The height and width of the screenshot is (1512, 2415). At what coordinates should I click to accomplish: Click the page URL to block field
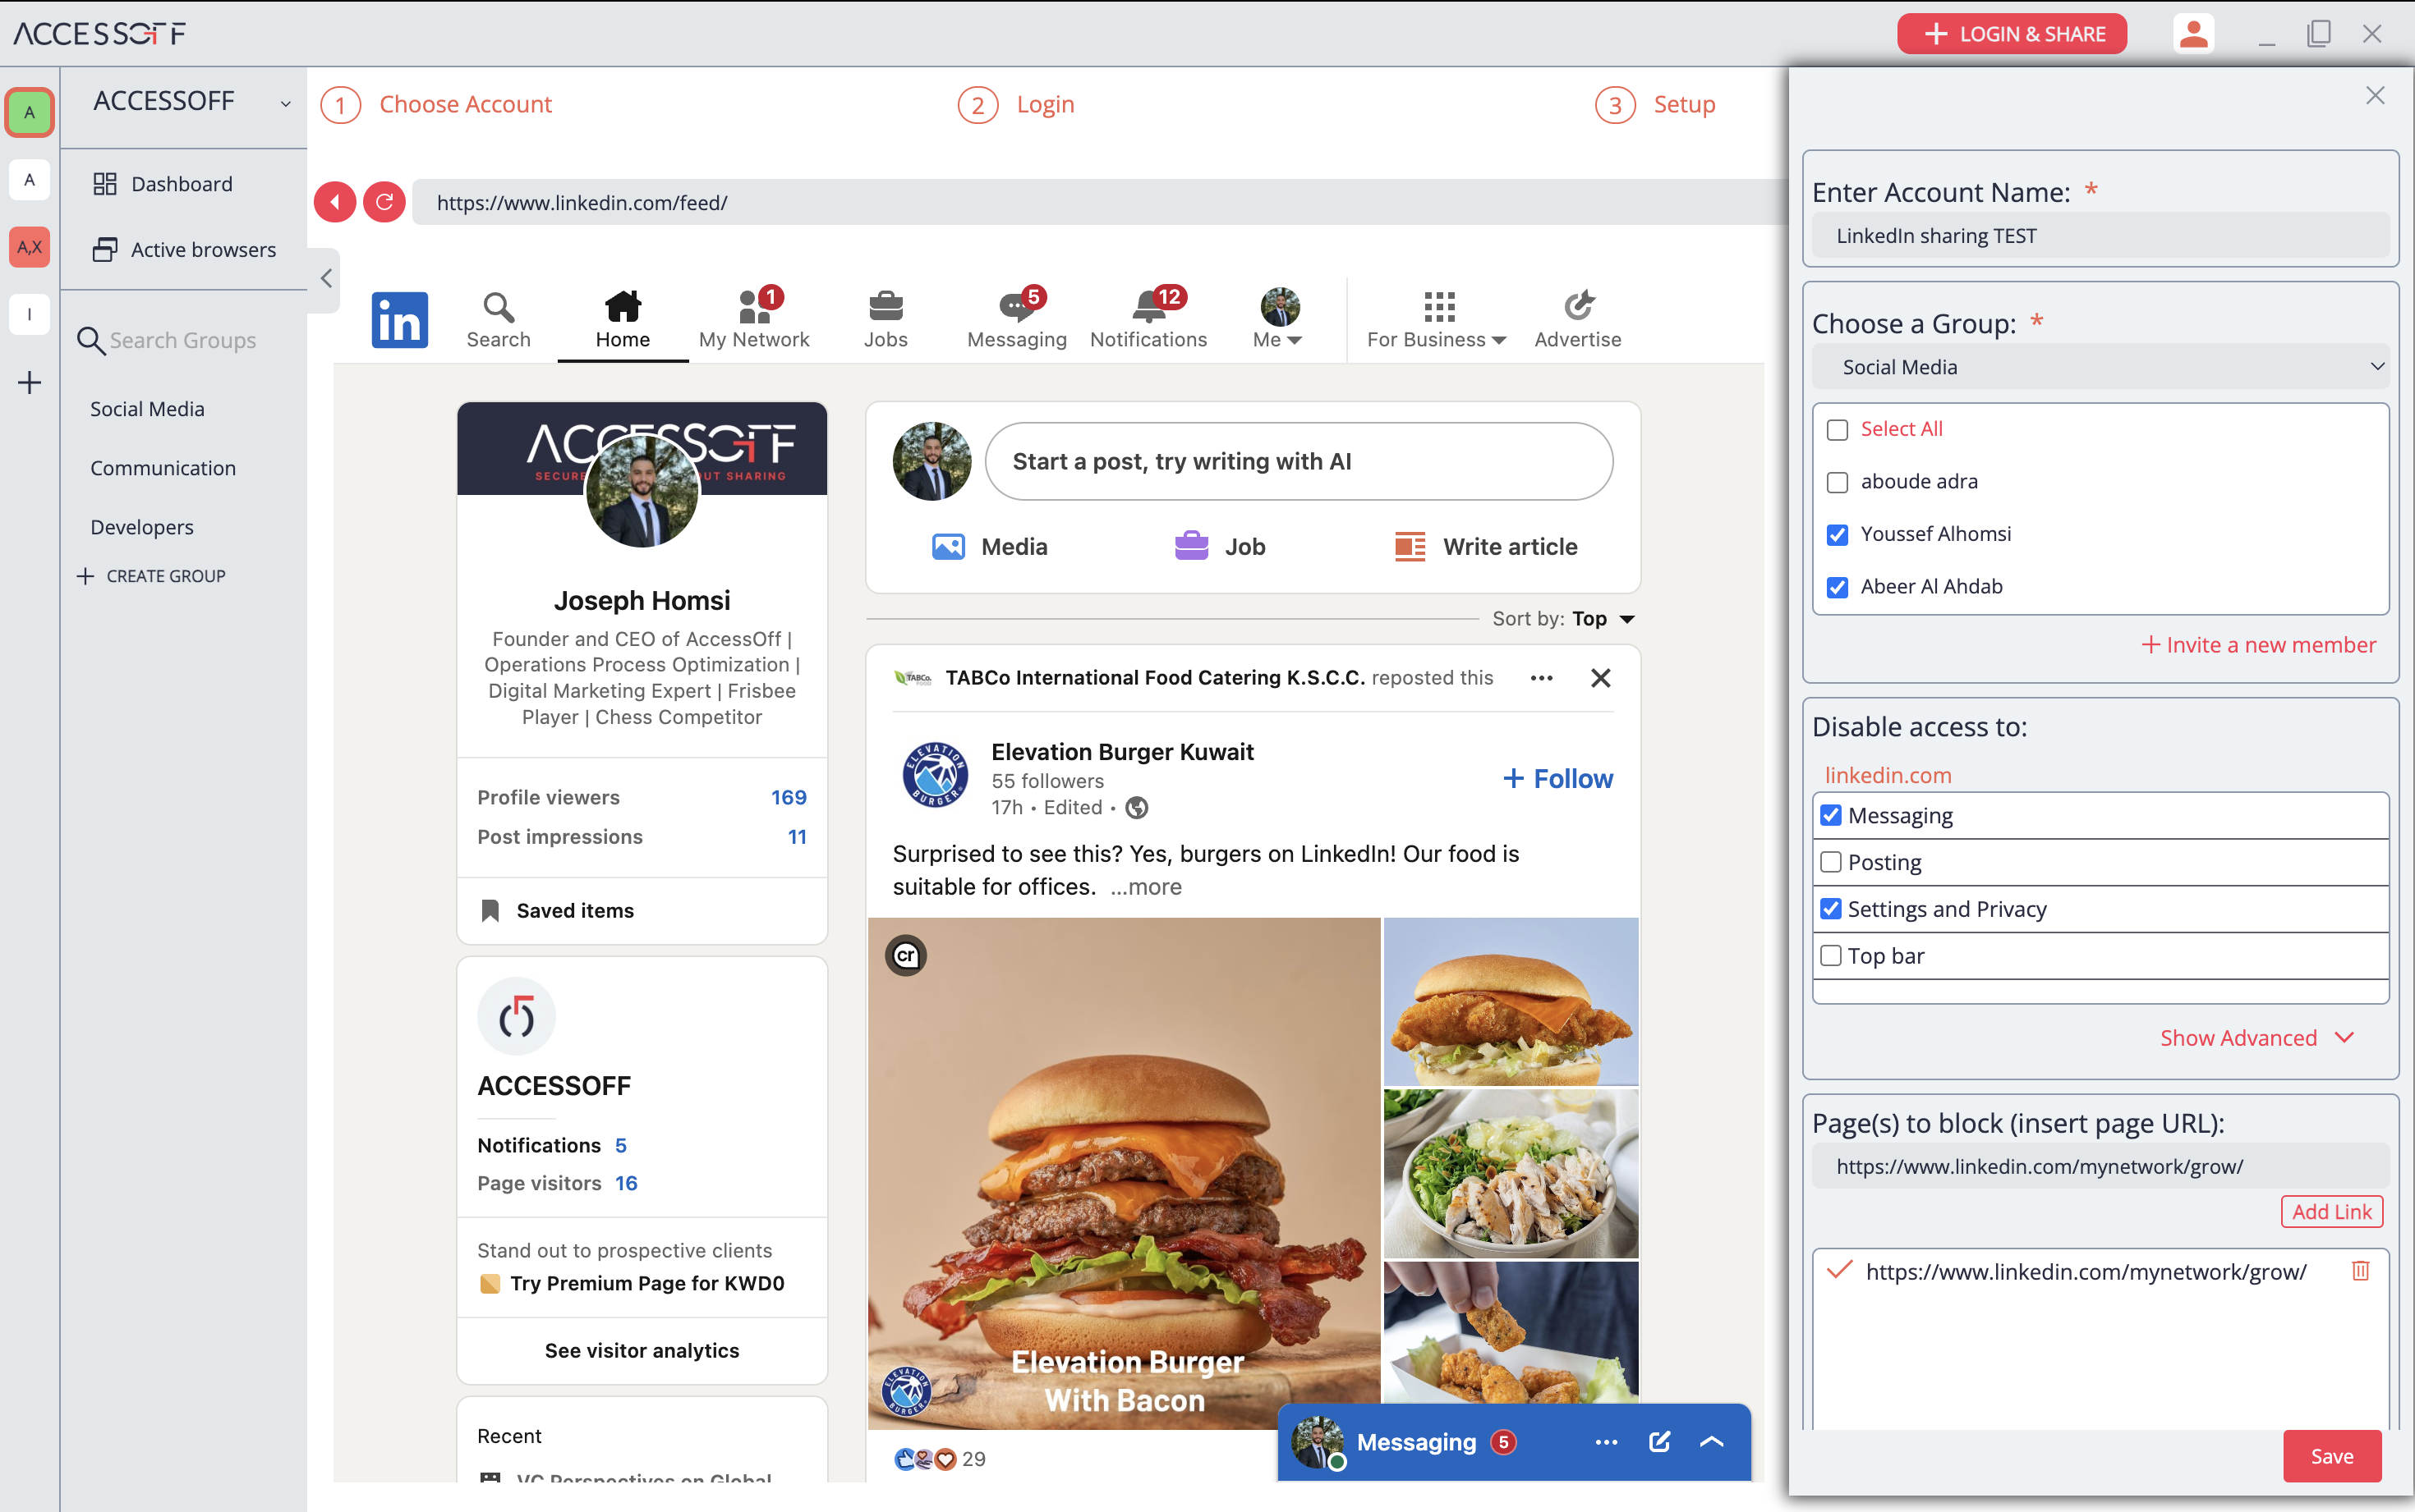click(x=2100, y=1167)
